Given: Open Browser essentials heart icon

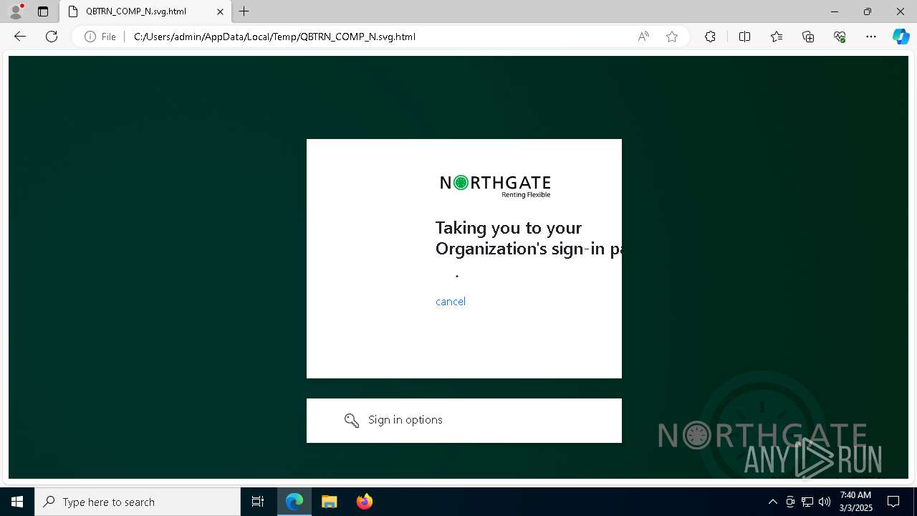Looking at the screenshot, I should (840, 37).
